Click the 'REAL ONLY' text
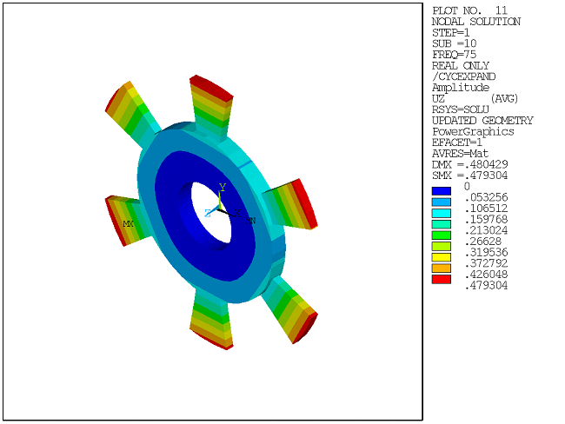 [x=461, y=65]
